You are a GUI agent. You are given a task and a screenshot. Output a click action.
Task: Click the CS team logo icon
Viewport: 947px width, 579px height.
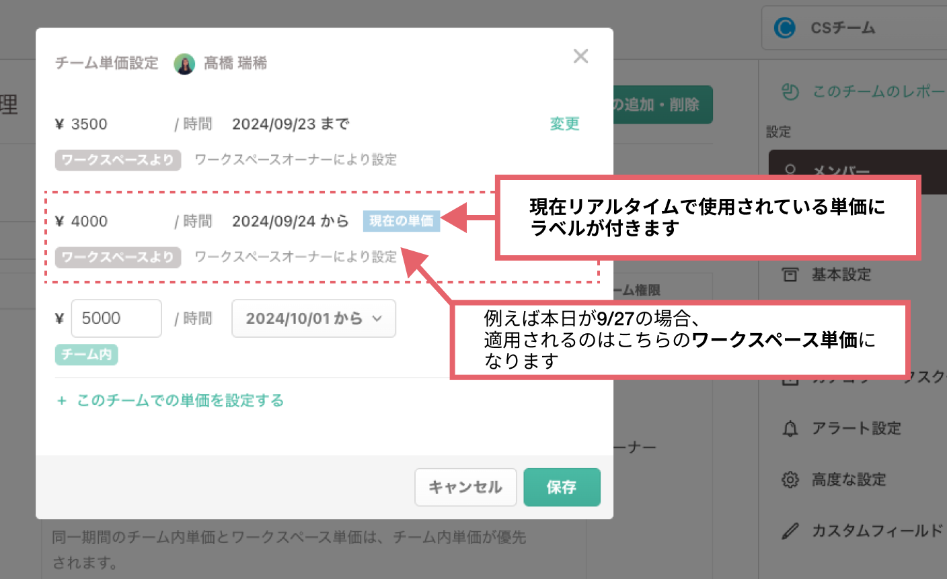point(784,28)
